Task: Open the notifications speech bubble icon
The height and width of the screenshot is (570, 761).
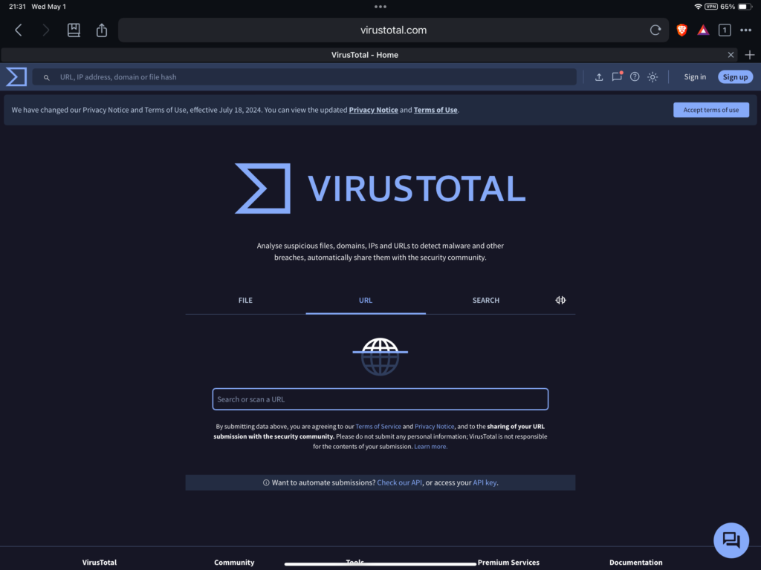Action: [617, 76]
